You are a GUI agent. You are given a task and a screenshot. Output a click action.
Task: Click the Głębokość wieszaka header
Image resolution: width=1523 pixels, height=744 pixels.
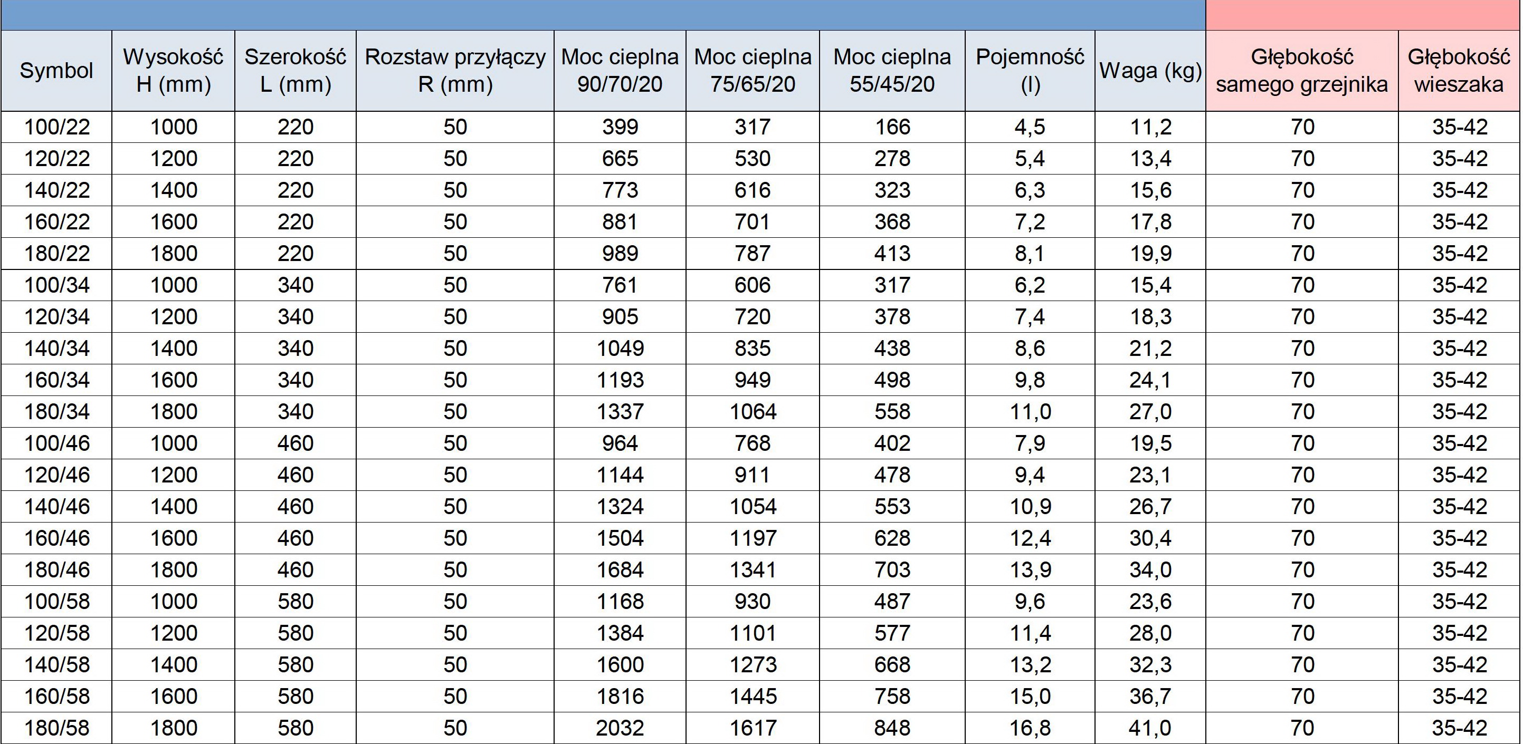coord(1459,71)
